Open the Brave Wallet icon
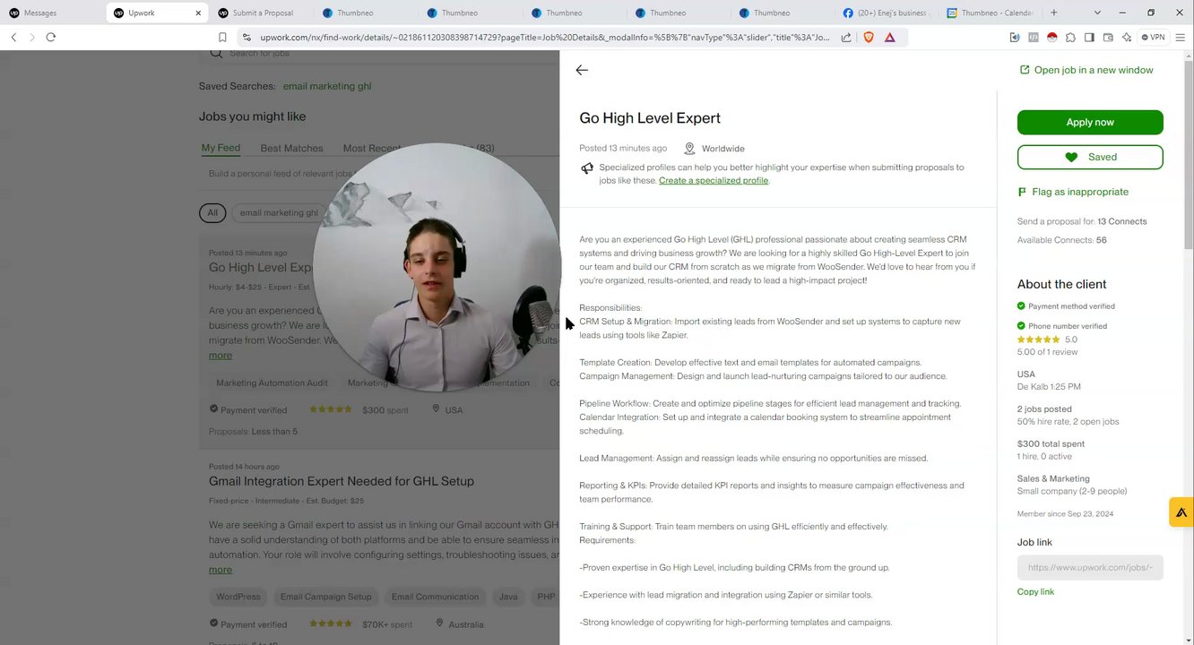The width and height of the screenshot is (1194, 645). coord(1108,37)
